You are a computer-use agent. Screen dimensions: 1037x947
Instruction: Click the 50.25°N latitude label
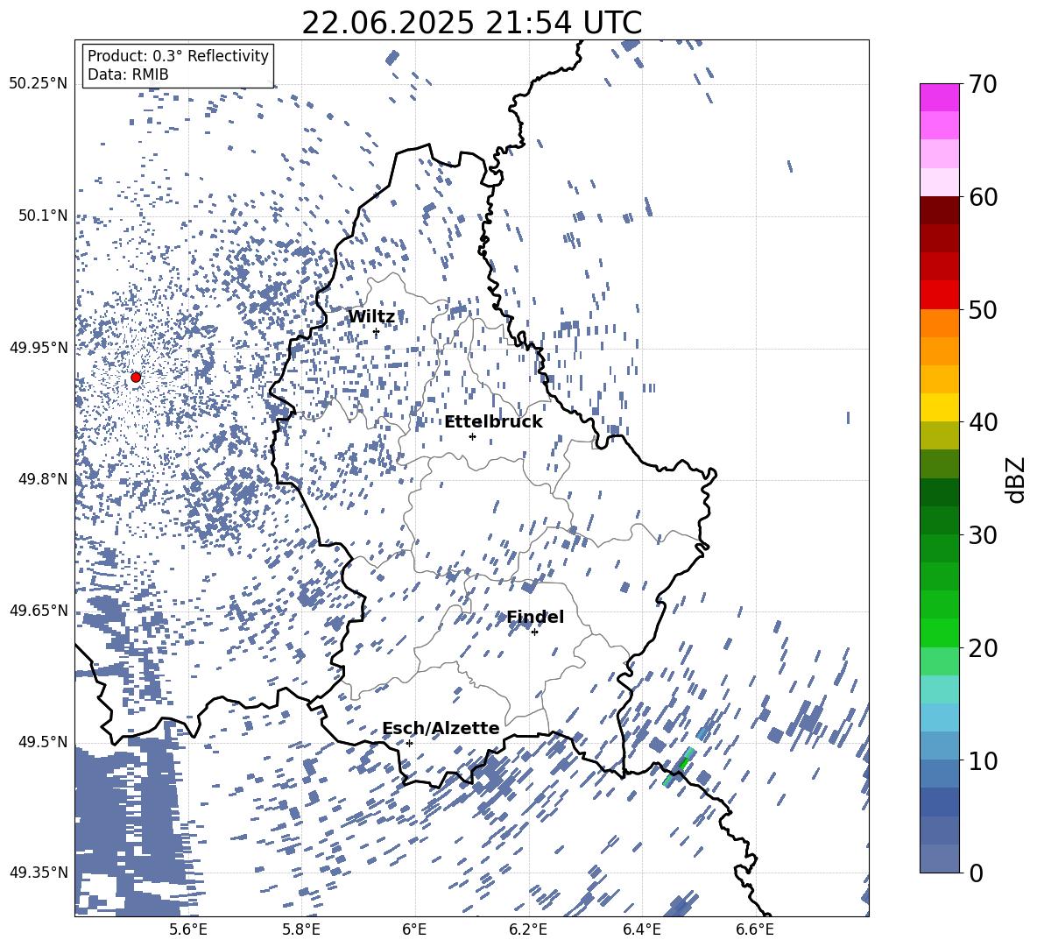coord(39,84)
